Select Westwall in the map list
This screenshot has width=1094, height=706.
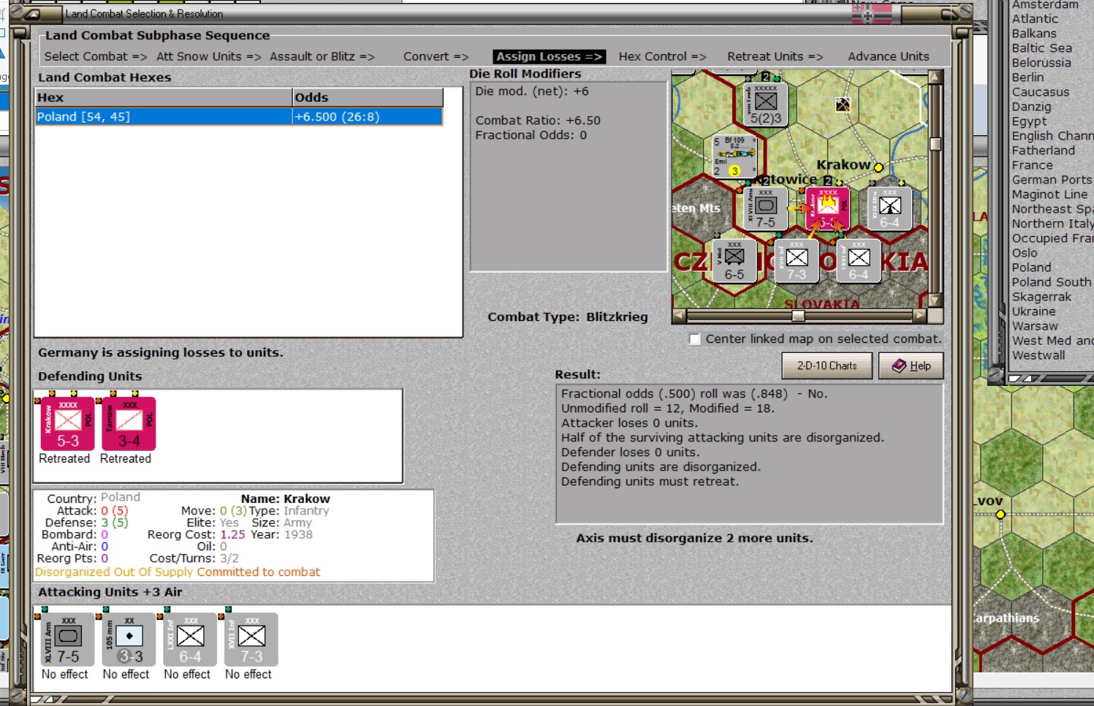pos(1038,355)
